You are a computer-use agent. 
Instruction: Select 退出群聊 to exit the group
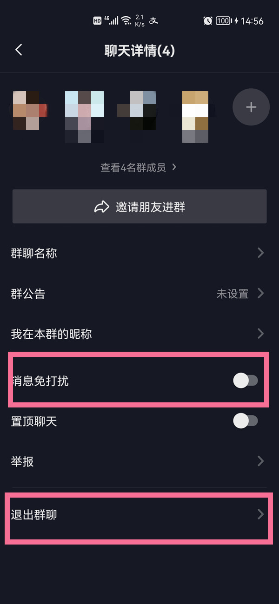(x=139, y=516)
